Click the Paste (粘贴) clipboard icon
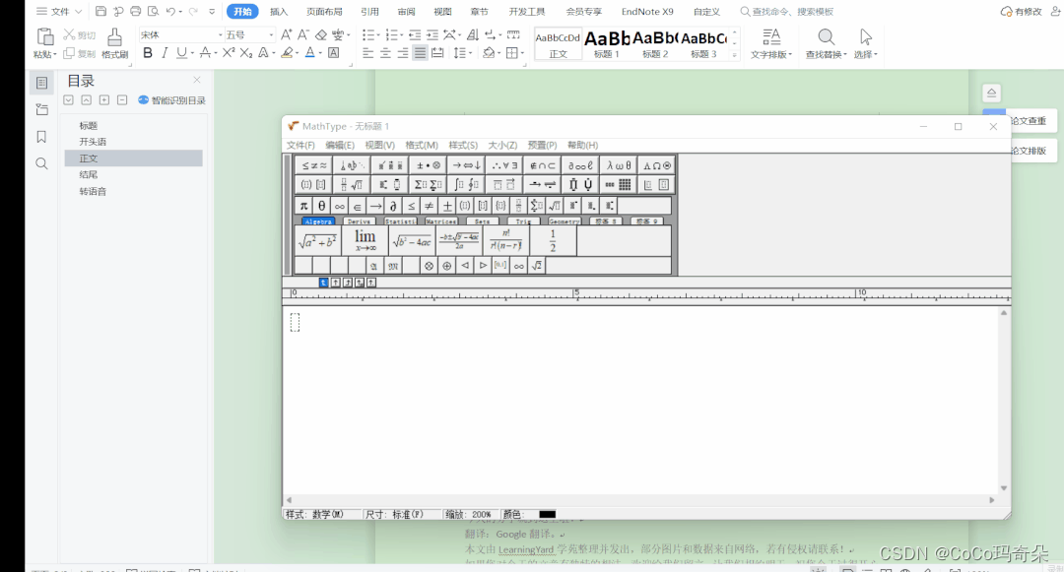The width and height of the screenshot is (1064, 572). (x=44, y=36)
